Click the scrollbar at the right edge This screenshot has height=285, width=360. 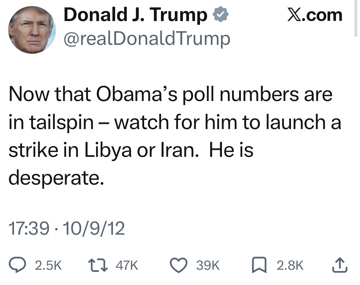point(355,18)
